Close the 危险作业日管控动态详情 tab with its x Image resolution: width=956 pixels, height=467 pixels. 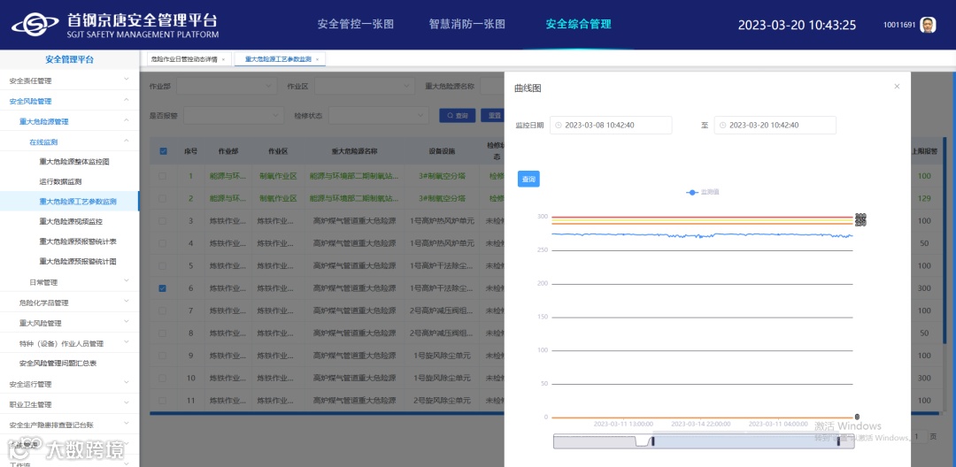click(x=223, y=59)
